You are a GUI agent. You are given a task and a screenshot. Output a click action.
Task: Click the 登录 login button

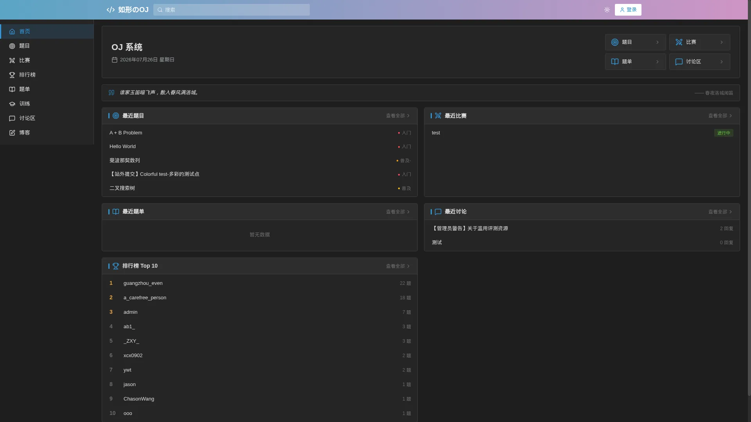[628, 10]
